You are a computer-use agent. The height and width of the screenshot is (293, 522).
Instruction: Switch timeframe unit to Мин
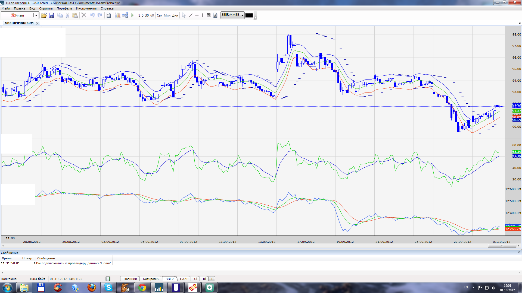coord(167,15)
